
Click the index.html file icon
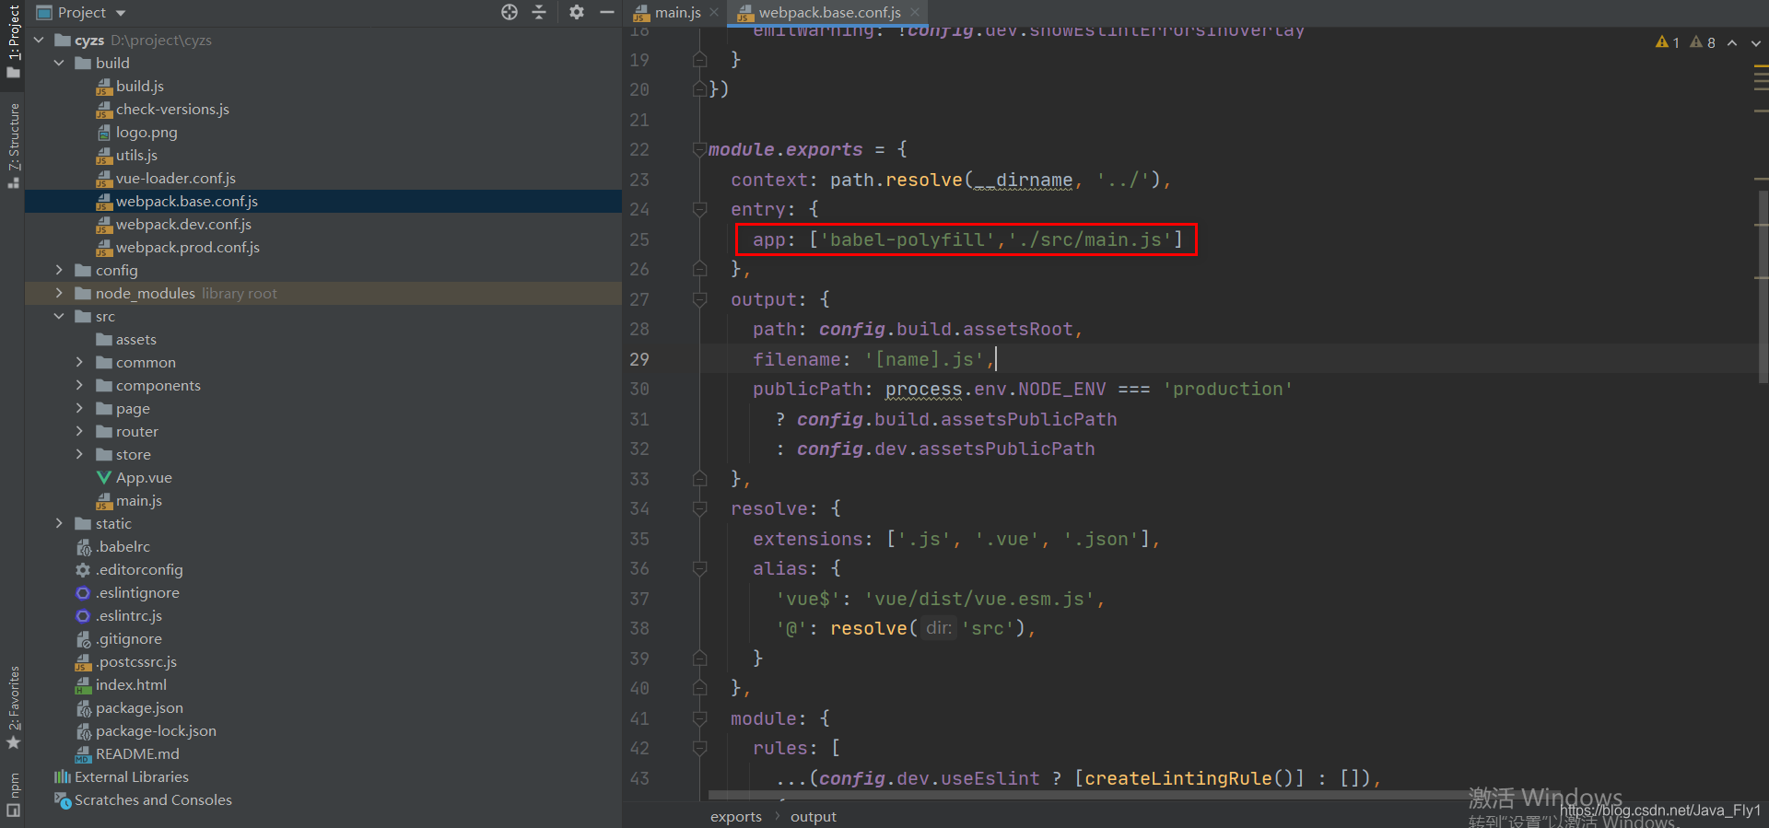point(84,685)
